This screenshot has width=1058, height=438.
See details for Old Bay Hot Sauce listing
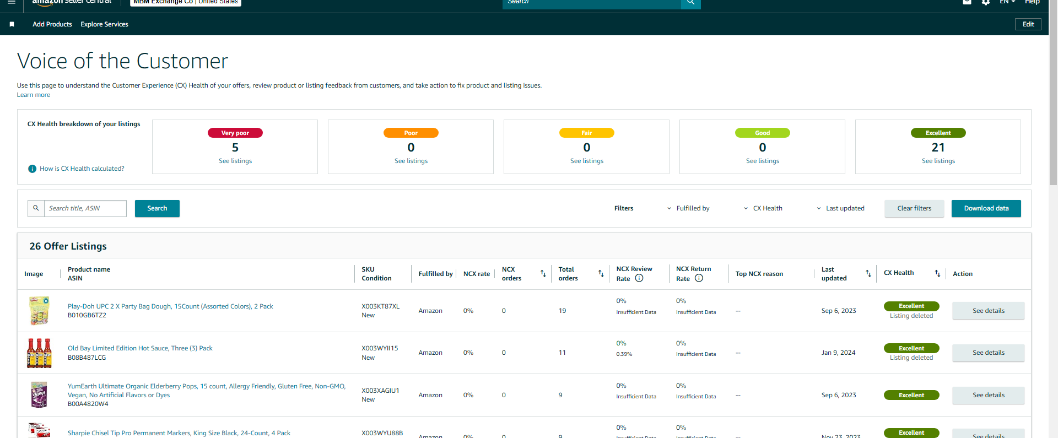point(989,353)
